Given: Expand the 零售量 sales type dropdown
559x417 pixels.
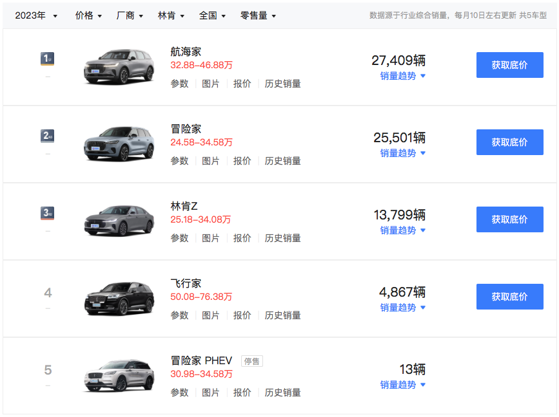Looking at the screenshot, I should pyautogui.click(x=258, y=15).
